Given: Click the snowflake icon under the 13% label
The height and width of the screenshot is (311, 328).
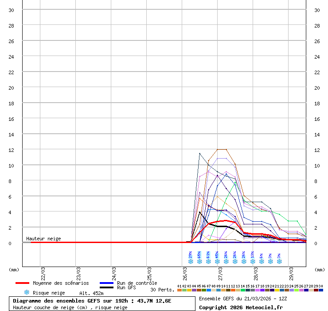Looking at the screenshot, I should click(253, 262).
